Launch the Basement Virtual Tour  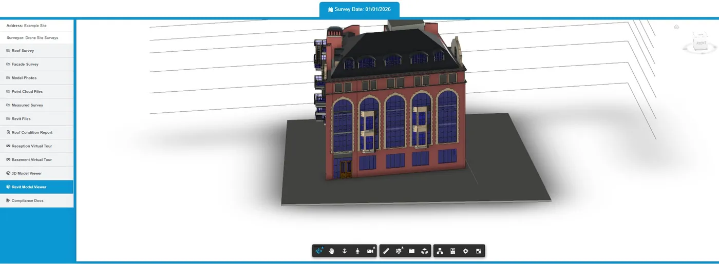[x=36, y=159]
